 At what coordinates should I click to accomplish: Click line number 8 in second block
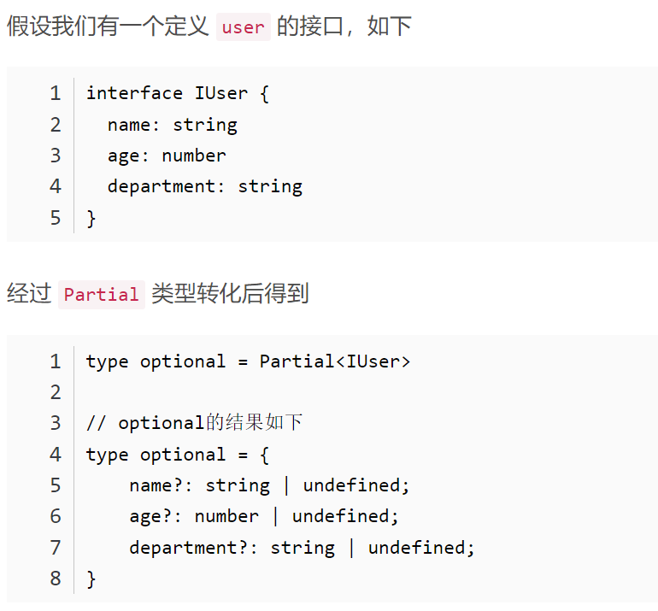point(56,579)
